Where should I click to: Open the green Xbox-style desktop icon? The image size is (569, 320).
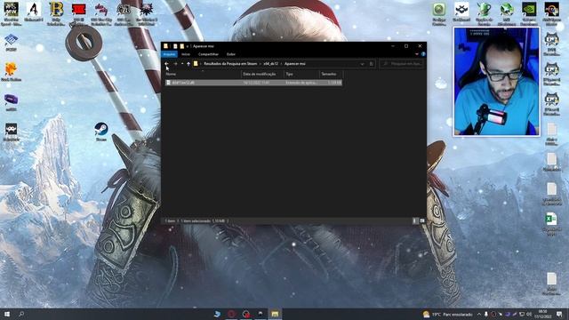point(439,13)
